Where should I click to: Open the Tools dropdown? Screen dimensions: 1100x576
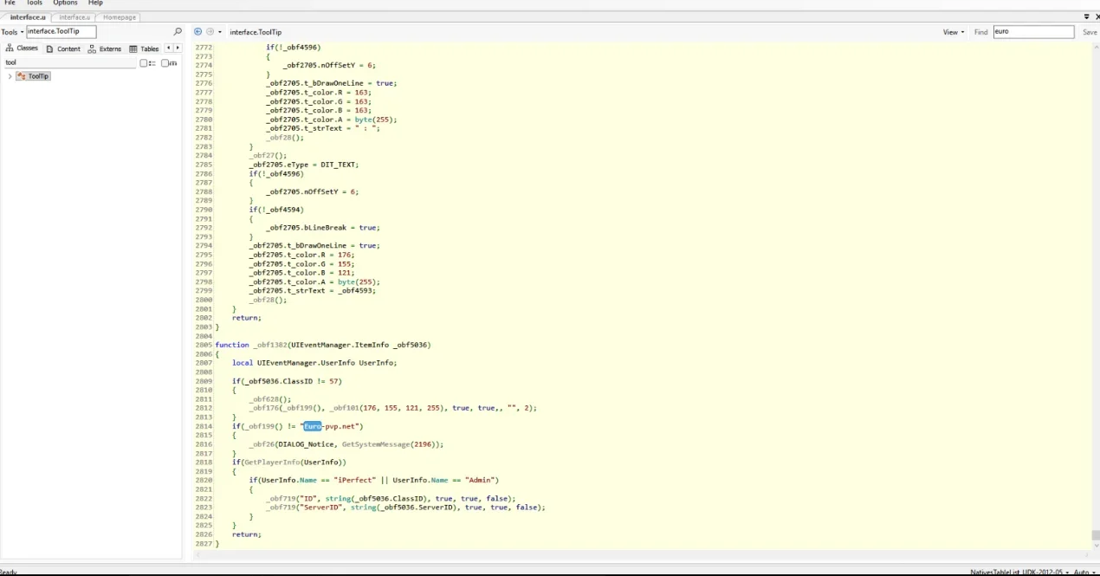click(x=12, y=32)
